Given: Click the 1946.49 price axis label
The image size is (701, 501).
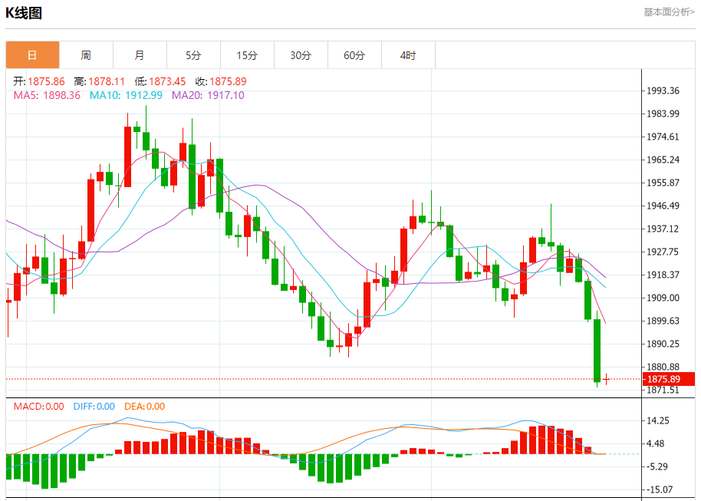Looking at the screenshot, I should click(663, 206).
